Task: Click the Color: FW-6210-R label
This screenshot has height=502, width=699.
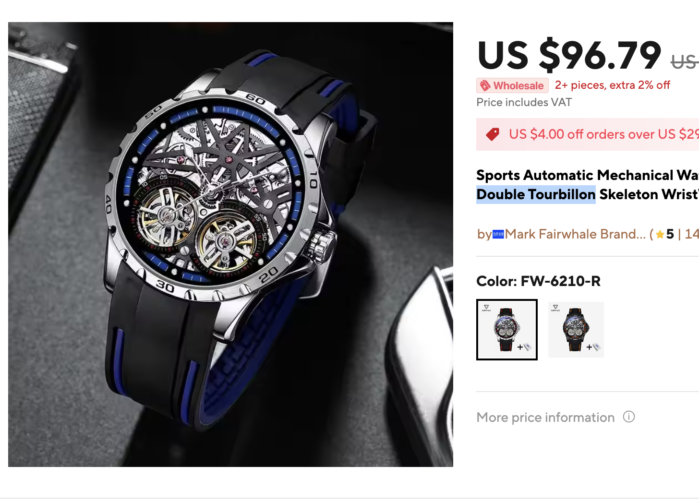Action: pos(538,281)
